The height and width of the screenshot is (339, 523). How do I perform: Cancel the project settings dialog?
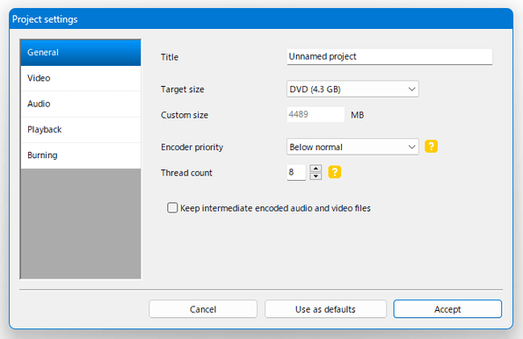click(203, 309)
